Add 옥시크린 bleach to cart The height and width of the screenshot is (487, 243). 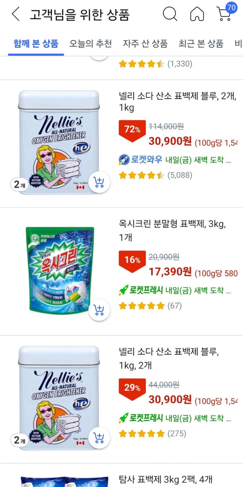click(99, 310)
